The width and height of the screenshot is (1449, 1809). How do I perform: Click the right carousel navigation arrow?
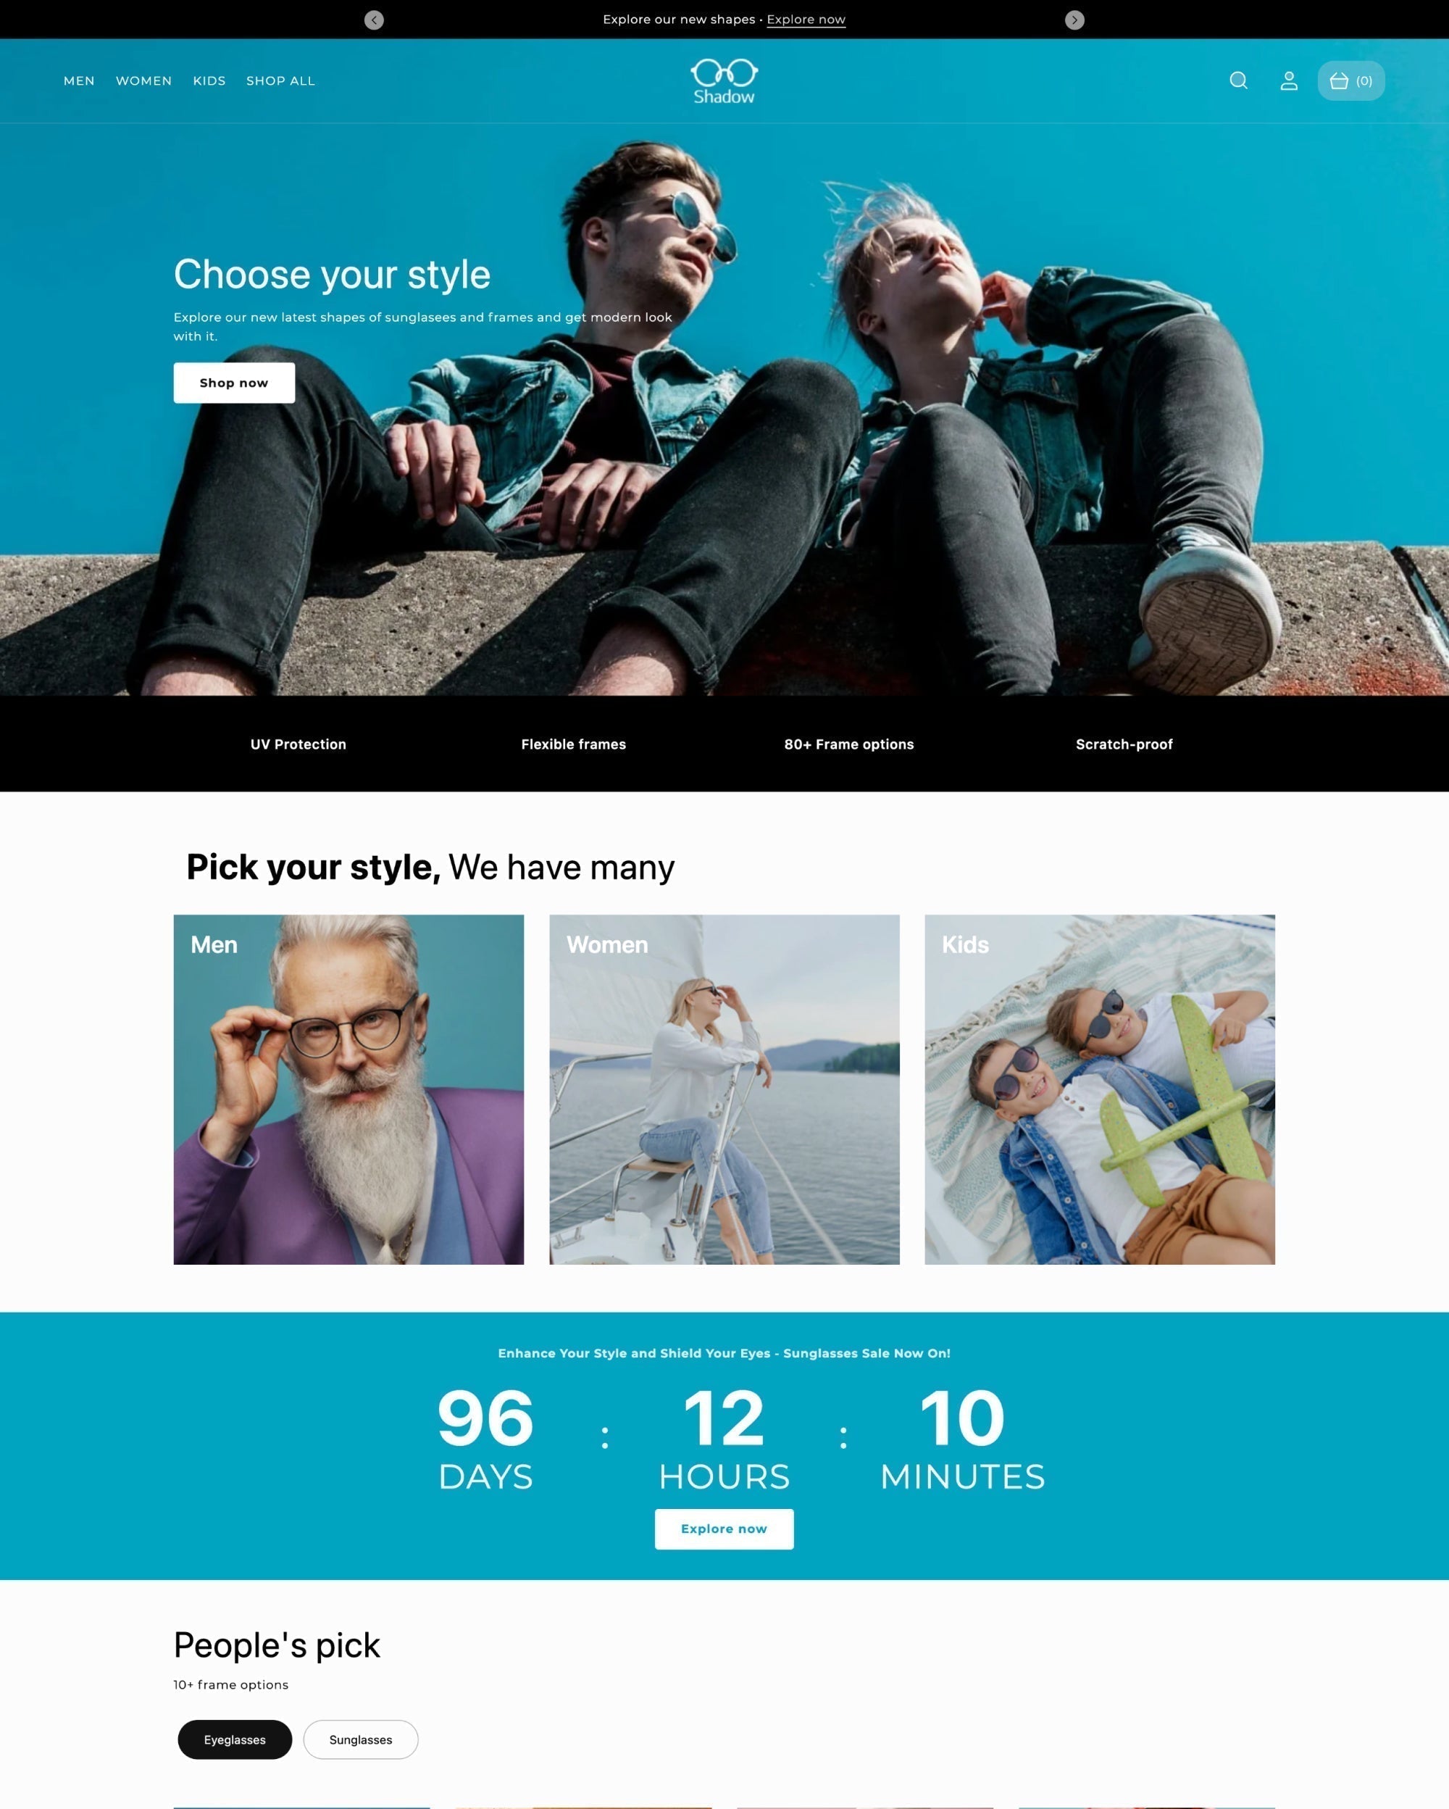1075,20
